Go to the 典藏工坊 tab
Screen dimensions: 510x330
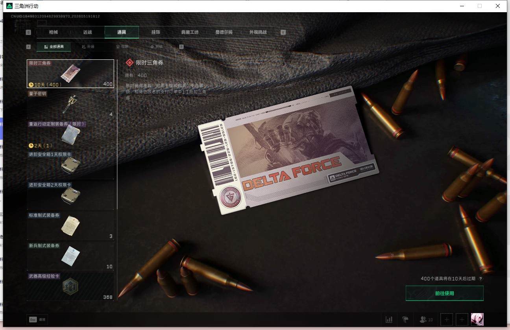pyautogui.click(x=190, y=32)
